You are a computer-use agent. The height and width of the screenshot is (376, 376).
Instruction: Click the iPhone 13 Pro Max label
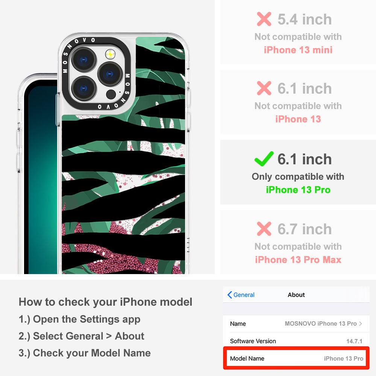click(x=298, y=260)
